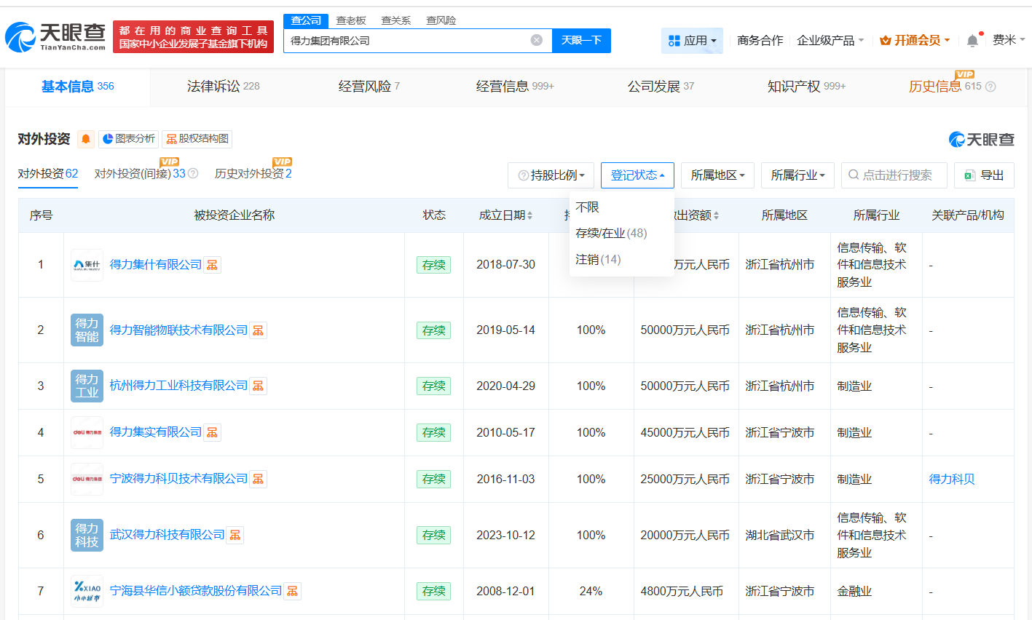This screenshot has height=620, width=1032.
Task: Open the 持股比例 dropdown
Action: 551,175
